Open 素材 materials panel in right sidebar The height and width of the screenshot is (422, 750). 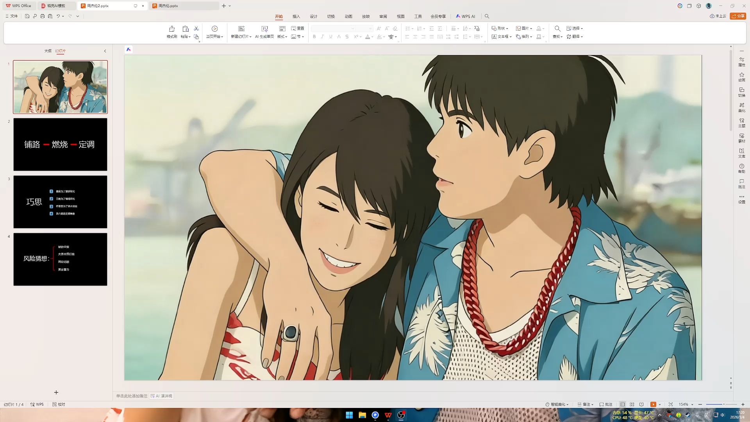tap(741, 138)
